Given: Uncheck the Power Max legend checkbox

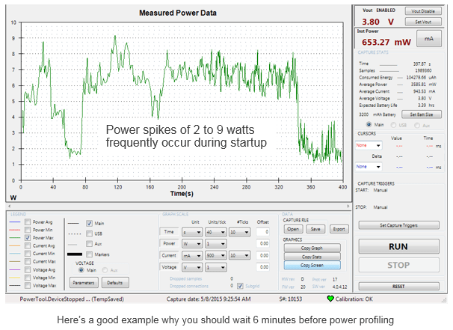Looking at the screenshot, I should (28, 237).
